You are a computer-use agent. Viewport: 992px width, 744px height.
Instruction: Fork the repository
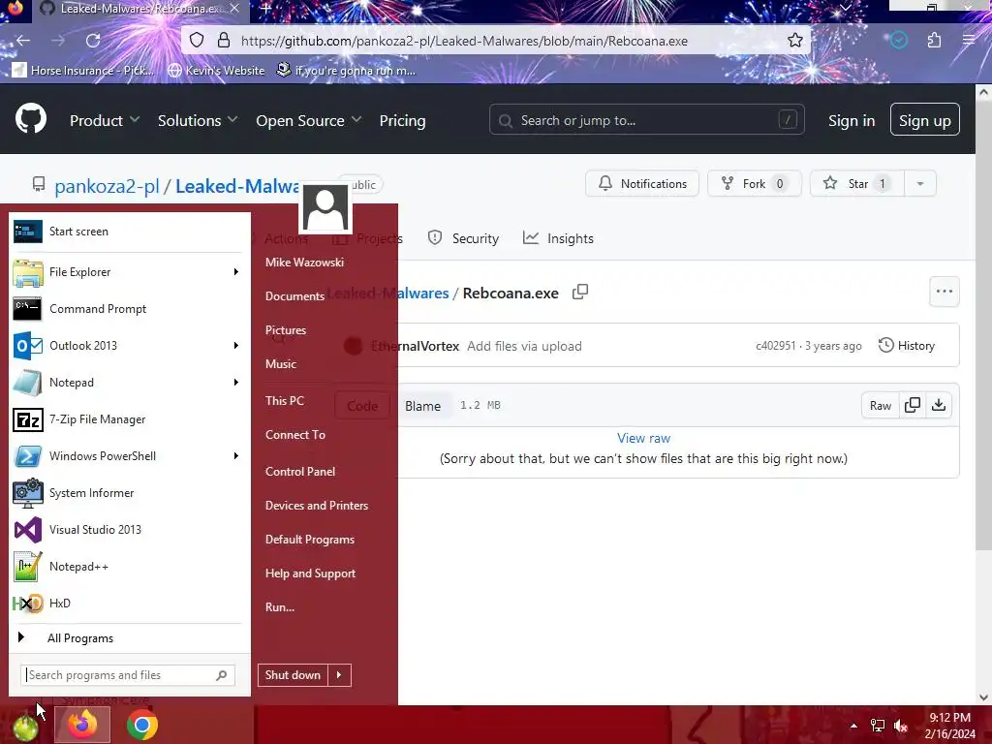(x=755, y=183)
